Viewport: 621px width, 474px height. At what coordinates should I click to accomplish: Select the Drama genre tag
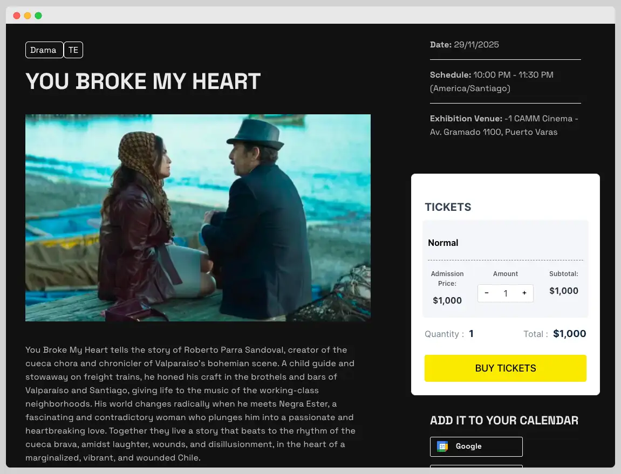coord(44,50)
